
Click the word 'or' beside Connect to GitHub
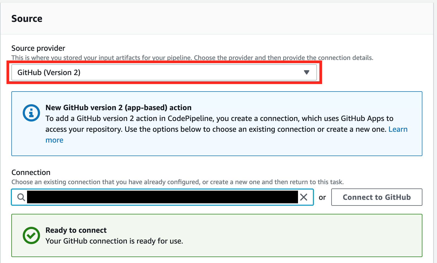(x=322, y=197)
